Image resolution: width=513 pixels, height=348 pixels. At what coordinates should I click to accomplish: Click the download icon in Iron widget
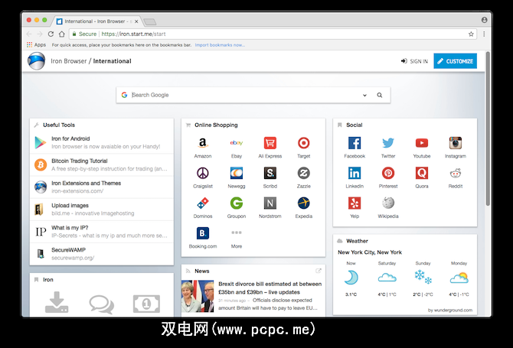(57, 302)
